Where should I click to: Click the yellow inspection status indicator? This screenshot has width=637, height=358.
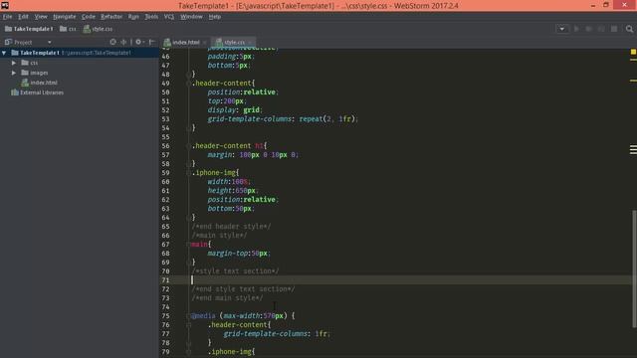[633, 52]
